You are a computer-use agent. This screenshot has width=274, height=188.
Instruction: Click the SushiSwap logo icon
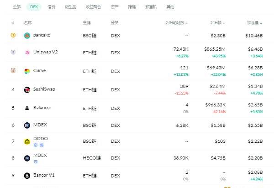(x=27, y=90)
